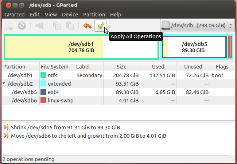Select /dev/sdb5 block in disk graphic
Viewport: 237px width, 164px height.
point(194,47)
